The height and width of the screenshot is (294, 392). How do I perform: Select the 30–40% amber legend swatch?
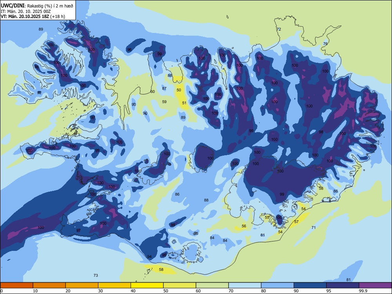click(x=114, y=285)
